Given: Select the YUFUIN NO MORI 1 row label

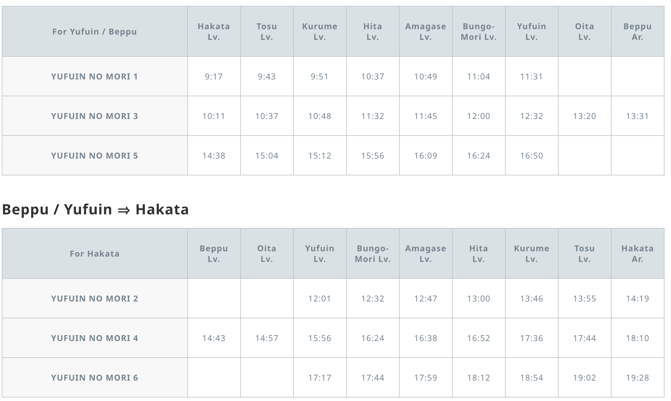Looking at the screenshot, I should point(94,76).
